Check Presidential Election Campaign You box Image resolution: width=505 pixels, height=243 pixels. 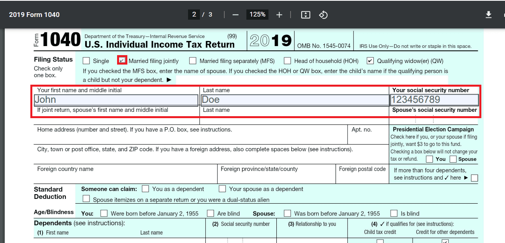[x=430, y=159]
